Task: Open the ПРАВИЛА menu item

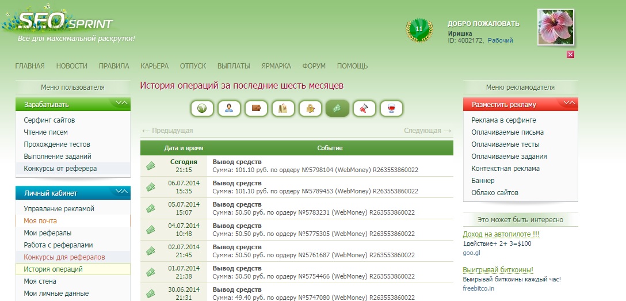Action: (x=114, y=66)
